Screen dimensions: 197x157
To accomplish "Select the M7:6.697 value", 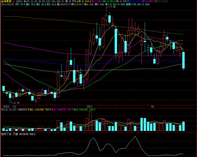I will (x=147, y=1).
